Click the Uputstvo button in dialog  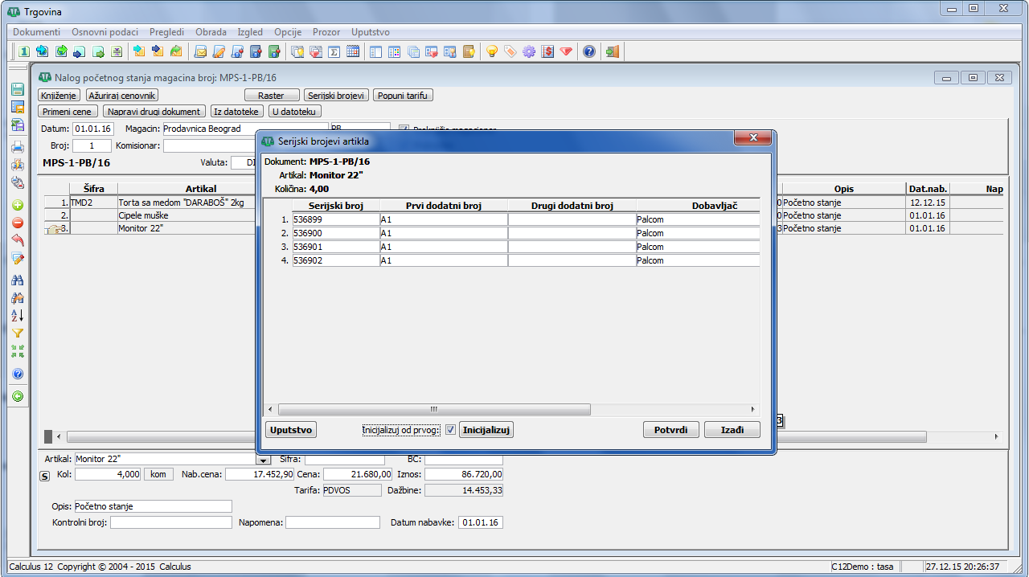(x=290, y=430)
